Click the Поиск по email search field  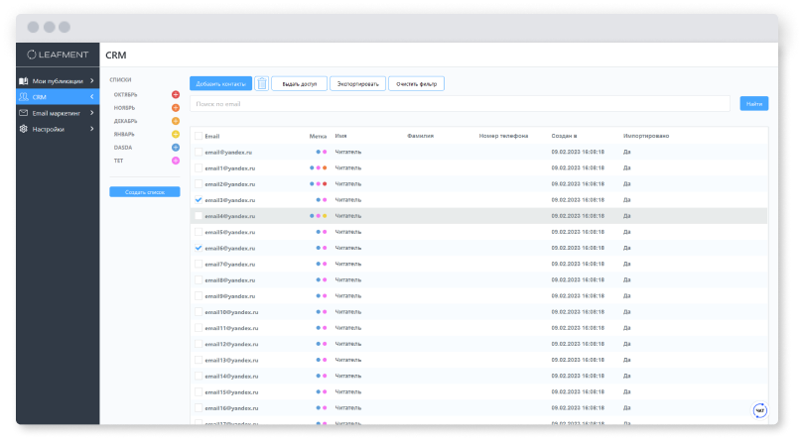(x=460, y=104)
